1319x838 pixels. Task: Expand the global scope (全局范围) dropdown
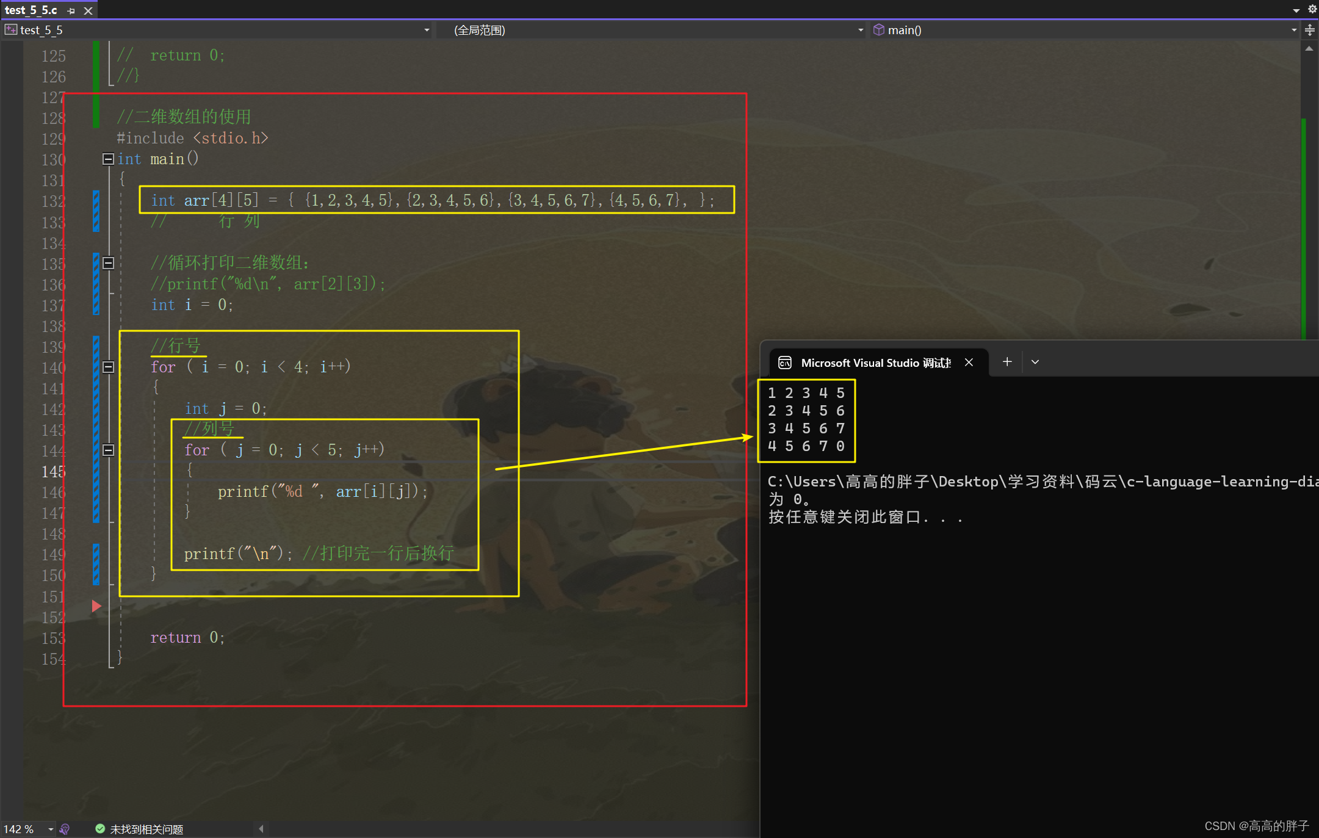[860, 30]
